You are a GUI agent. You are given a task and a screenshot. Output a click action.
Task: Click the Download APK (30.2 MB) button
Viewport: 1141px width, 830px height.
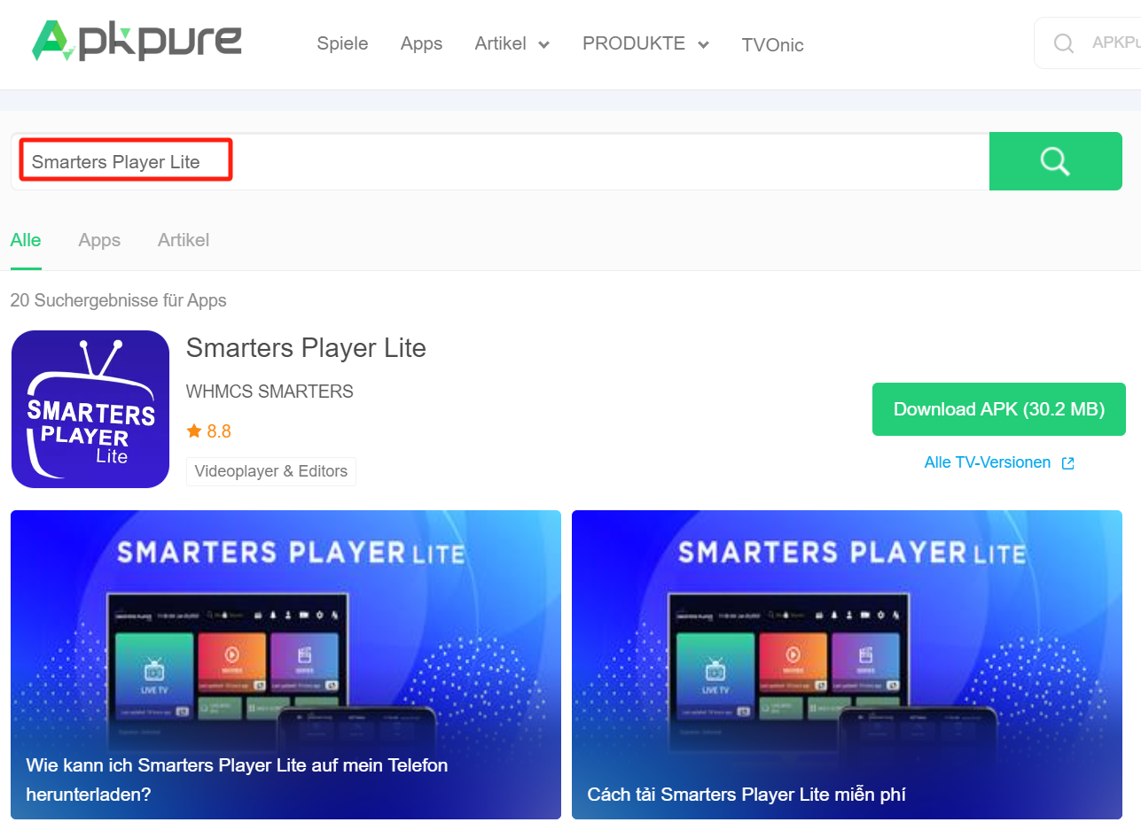tap(998, 409)
